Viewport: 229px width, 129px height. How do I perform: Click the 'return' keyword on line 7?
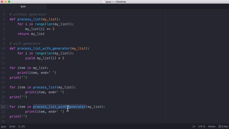pos(23,34)
